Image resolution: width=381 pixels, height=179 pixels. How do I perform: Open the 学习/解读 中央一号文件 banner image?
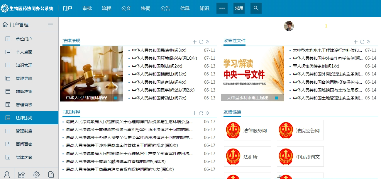point(253,74)
